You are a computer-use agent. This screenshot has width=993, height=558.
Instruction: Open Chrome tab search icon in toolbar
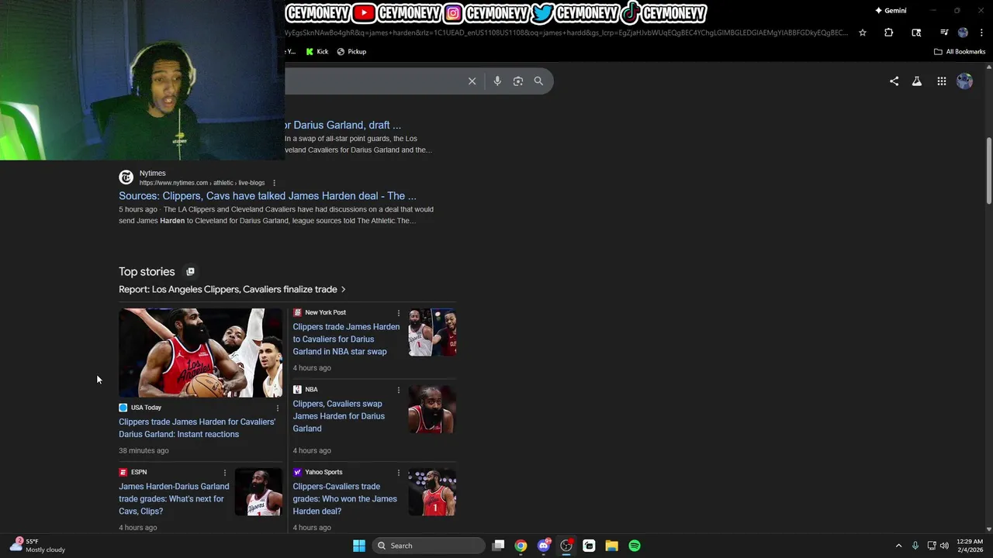(x=916, y=33)
